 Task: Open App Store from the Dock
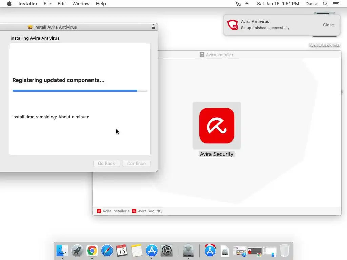[x=151, y=251]
